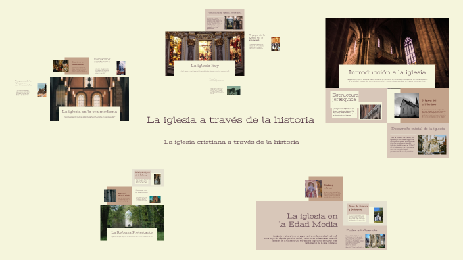The width and height of the screenshot is (463, 260).
Task: Click the grey columns photo left of Reforma cards
Action: click(110, 196)
